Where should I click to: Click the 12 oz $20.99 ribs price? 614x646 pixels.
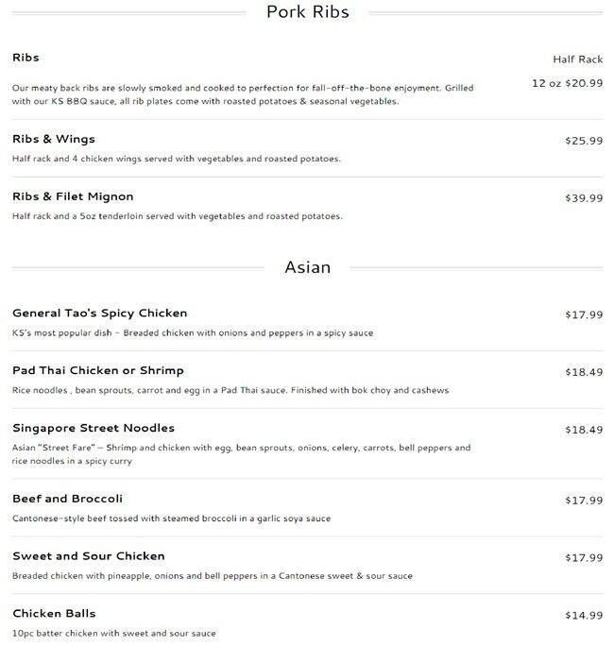pyautogui.click(x=567, y=84)
